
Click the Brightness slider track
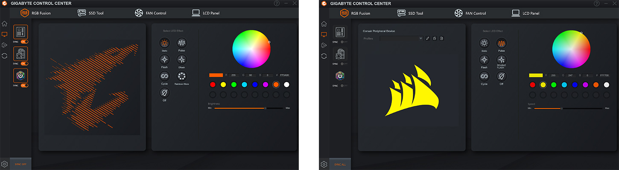click(248, 108)
